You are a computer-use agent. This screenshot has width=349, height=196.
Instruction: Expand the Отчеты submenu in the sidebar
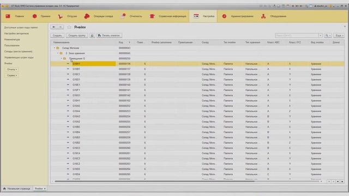coord(12,70)
